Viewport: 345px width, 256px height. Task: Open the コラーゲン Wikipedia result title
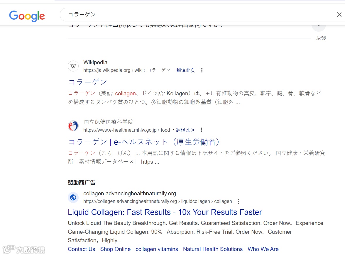(x=87, y=82)
